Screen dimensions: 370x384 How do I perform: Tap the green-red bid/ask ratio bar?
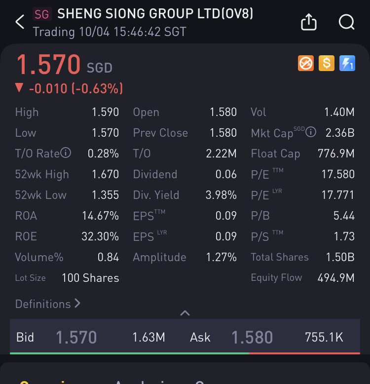point(185,353)
